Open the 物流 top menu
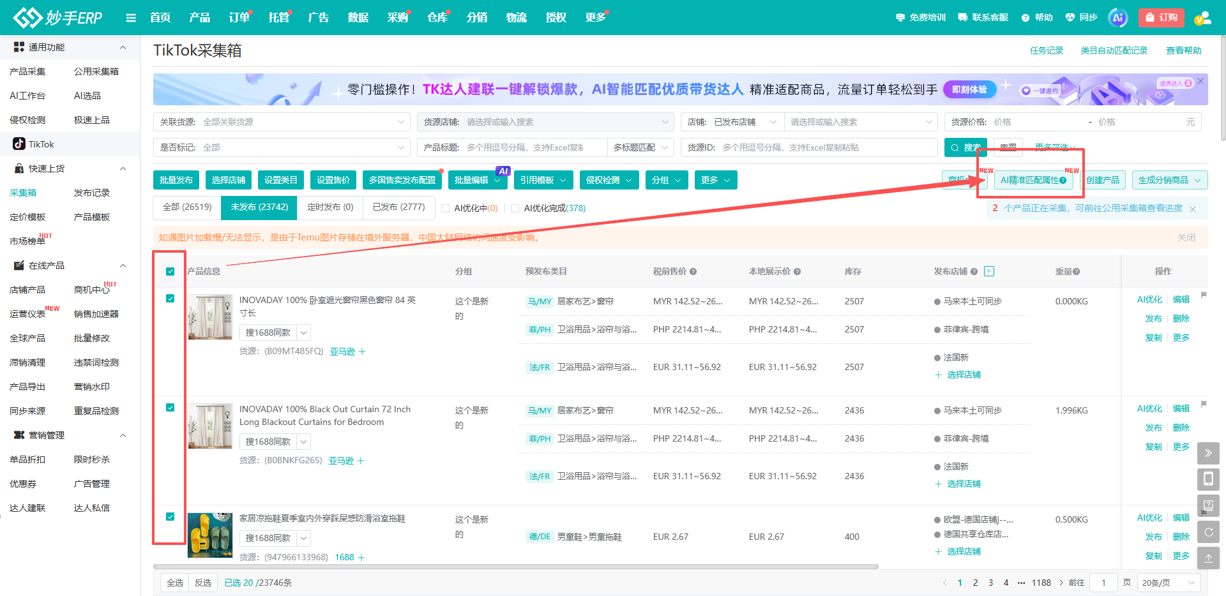 [517, 18]
